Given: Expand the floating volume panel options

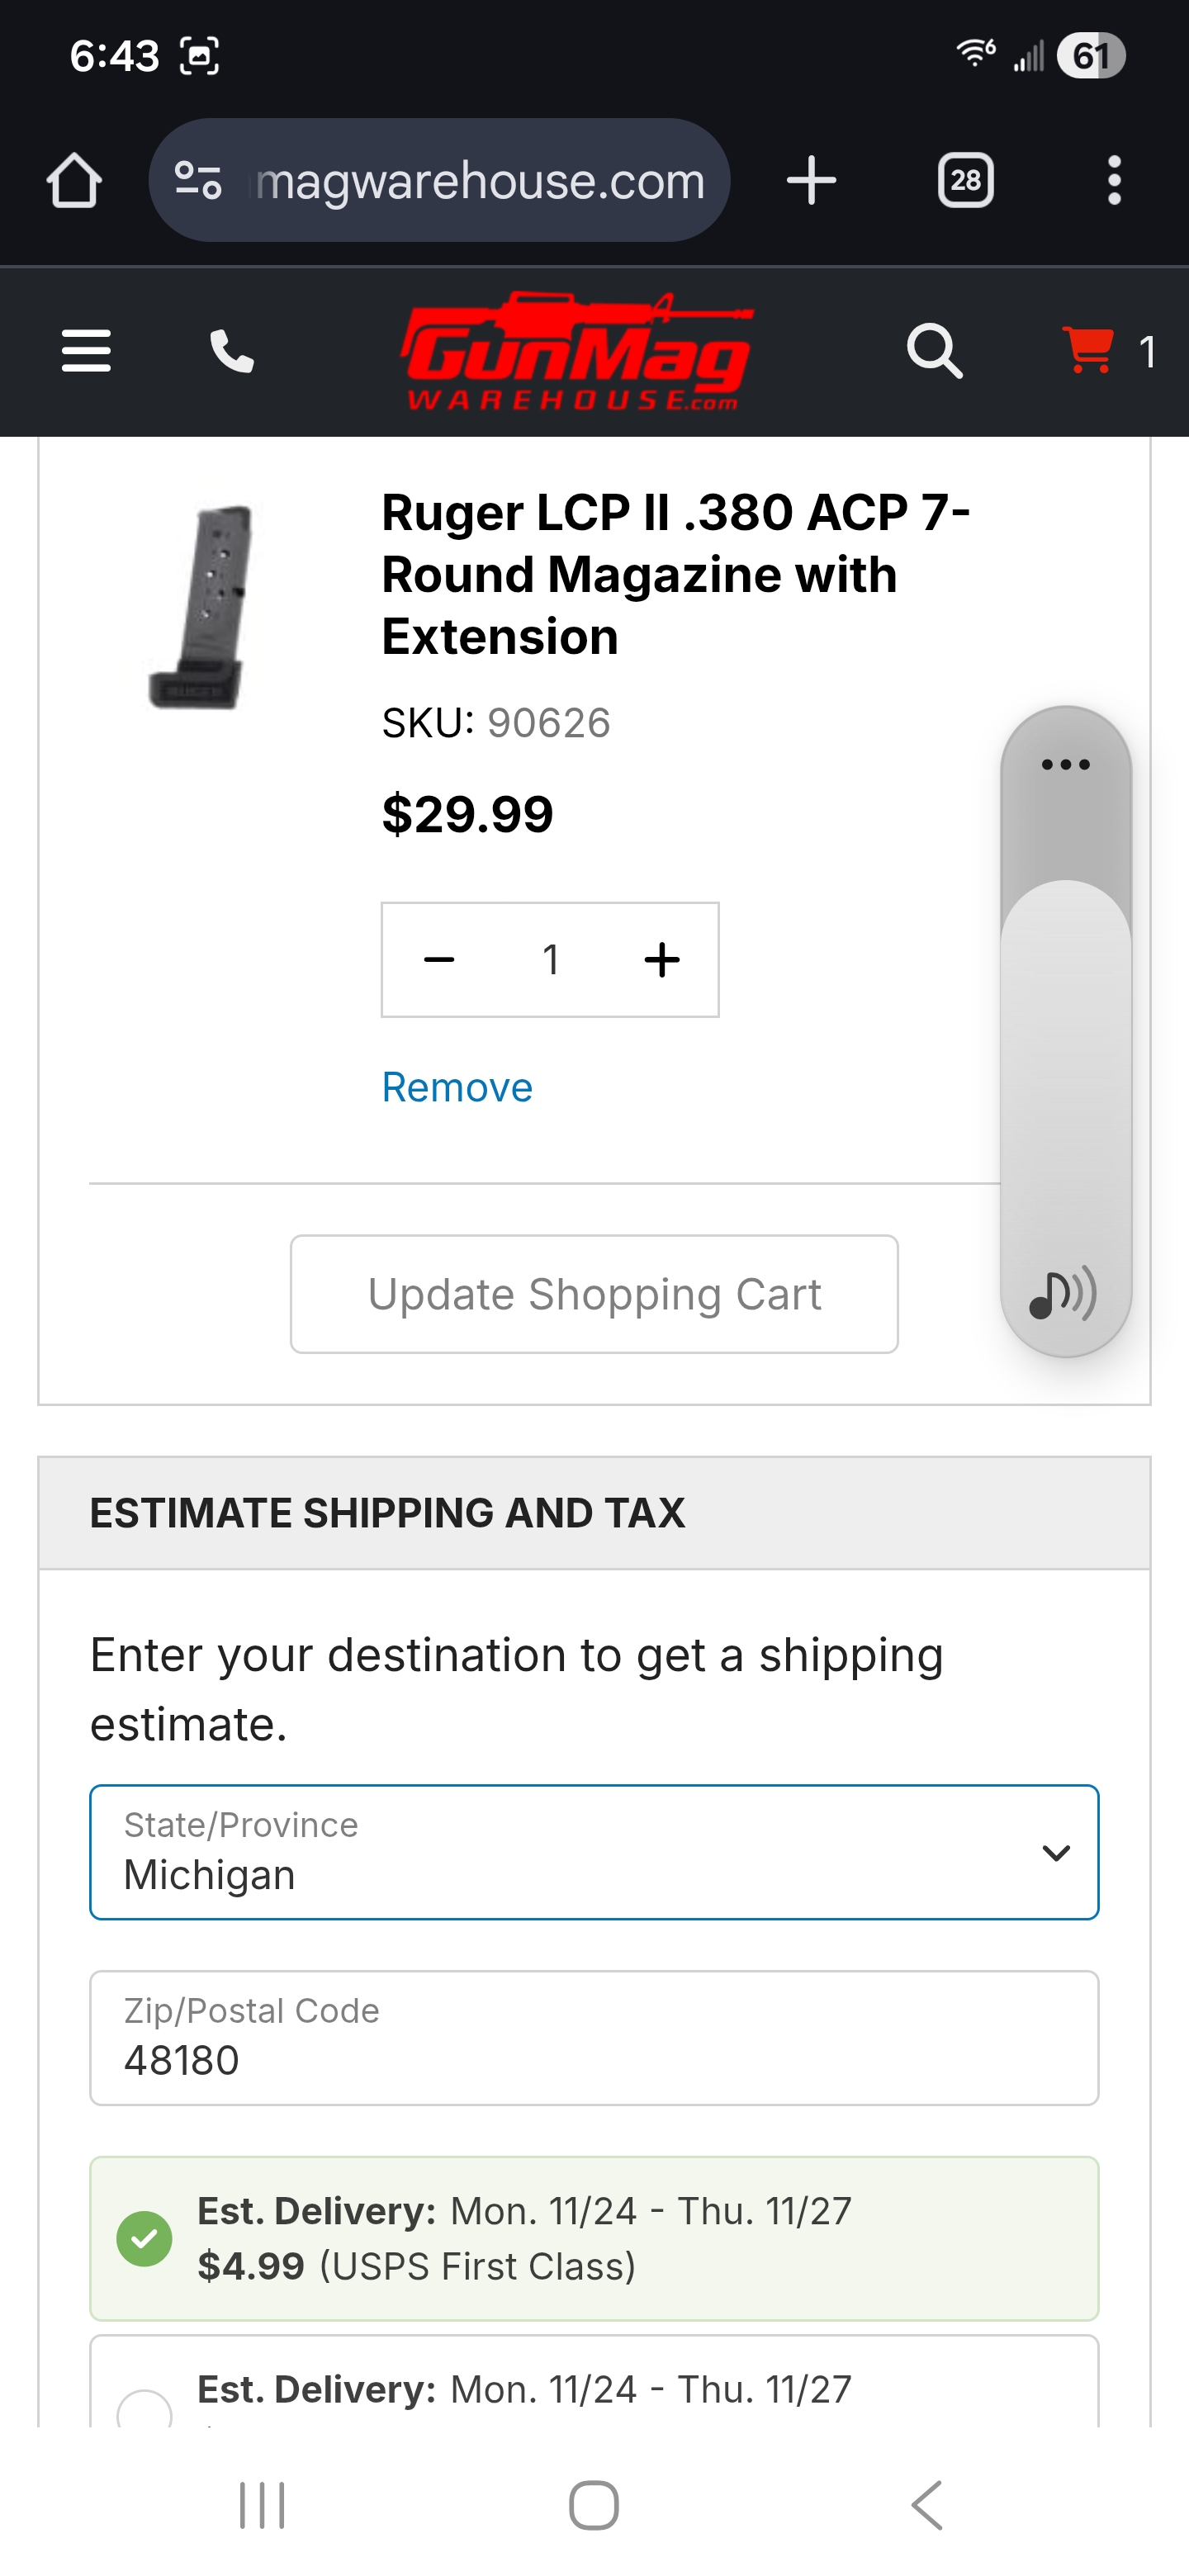Looking at the screenshot, I should pos(1065,765).
